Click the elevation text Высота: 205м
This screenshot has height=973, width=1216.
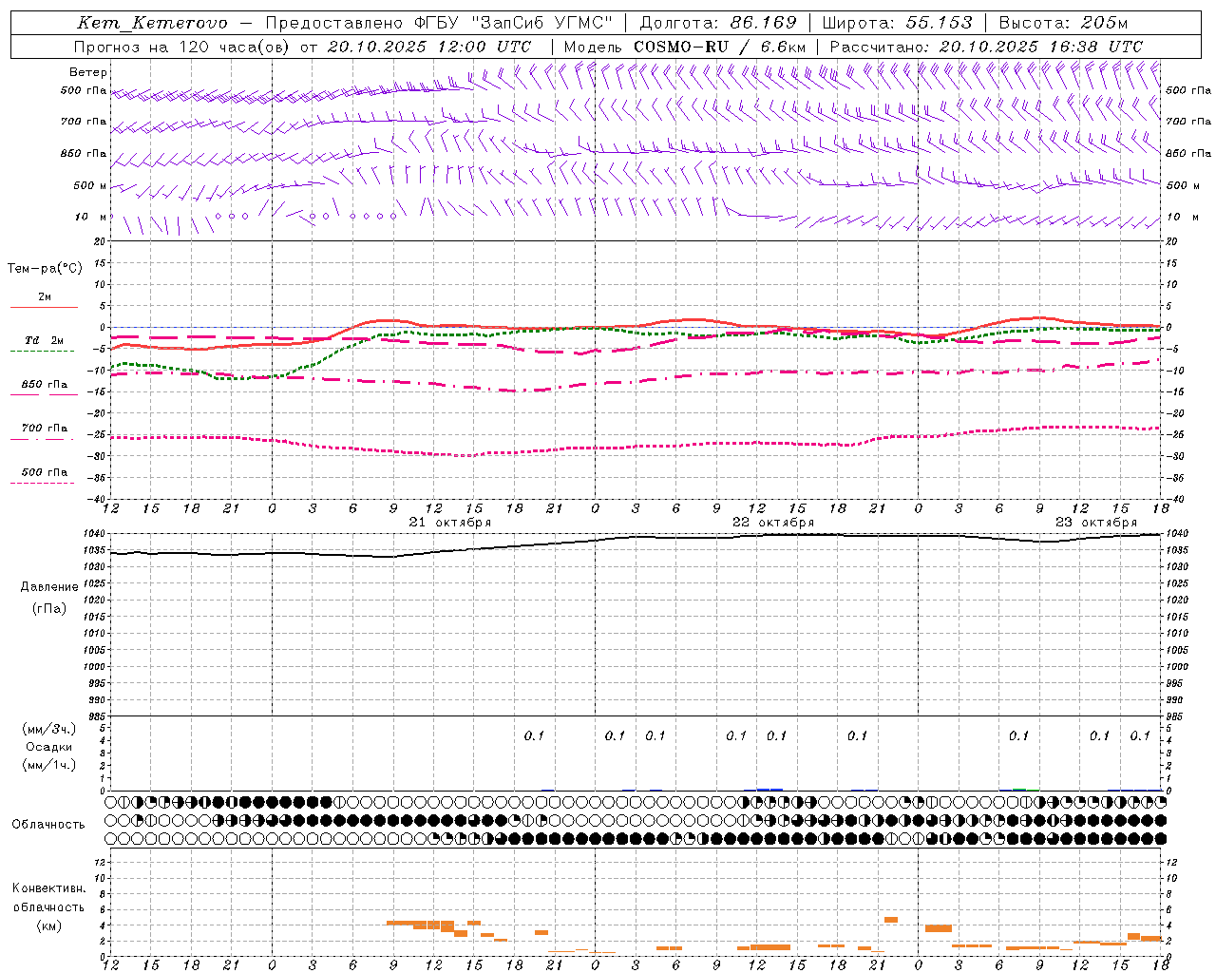tap(1064, 23)
